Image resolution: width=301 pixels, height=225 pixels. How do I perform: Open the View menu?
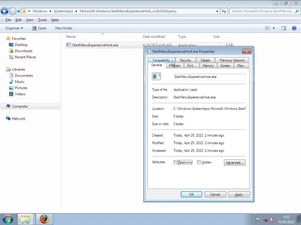point(30,20)
